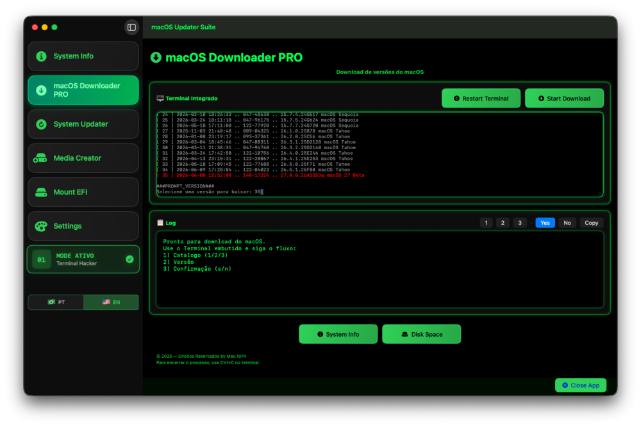Check Disk Space button

(422, 334)
